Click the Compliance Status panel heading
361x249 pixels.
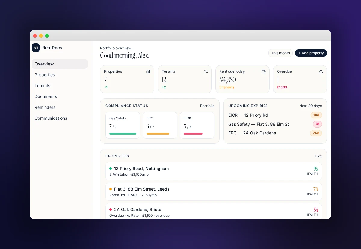tap(127, 106)
